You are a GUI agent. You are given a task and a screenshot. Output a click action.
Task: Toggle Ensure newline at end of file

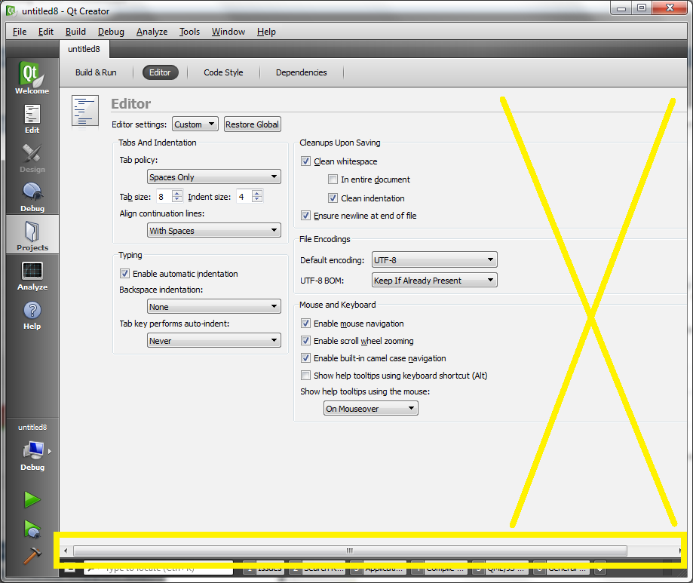[x=305, y=215]
